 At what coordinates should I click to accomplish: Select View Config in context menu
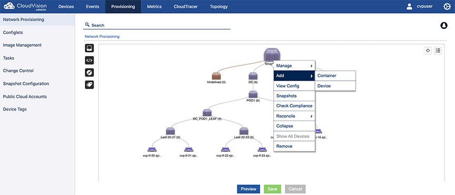tap(294, 86)
